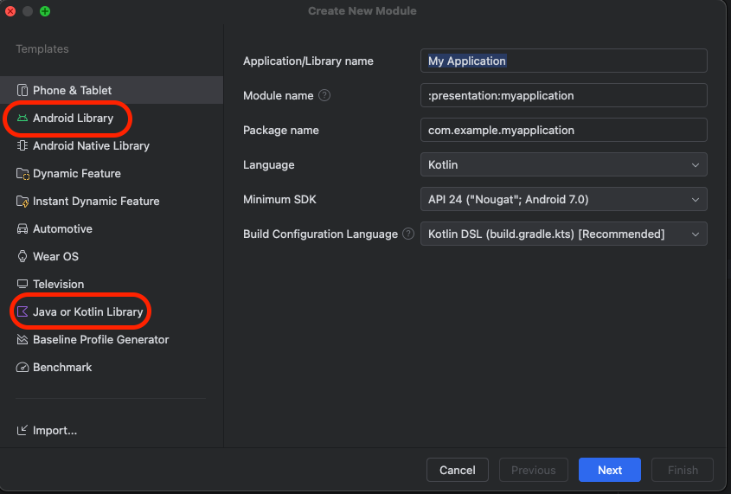Image resolution: width=731 pixels, height=494 pixels.
Task: Edit the Module name field
Action: coord(564,95)
